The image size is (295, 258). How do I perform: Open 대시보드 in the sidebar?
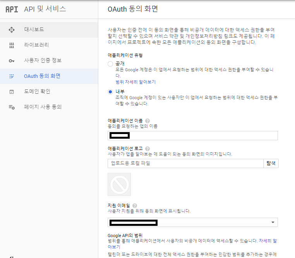[x=49, y=30]
